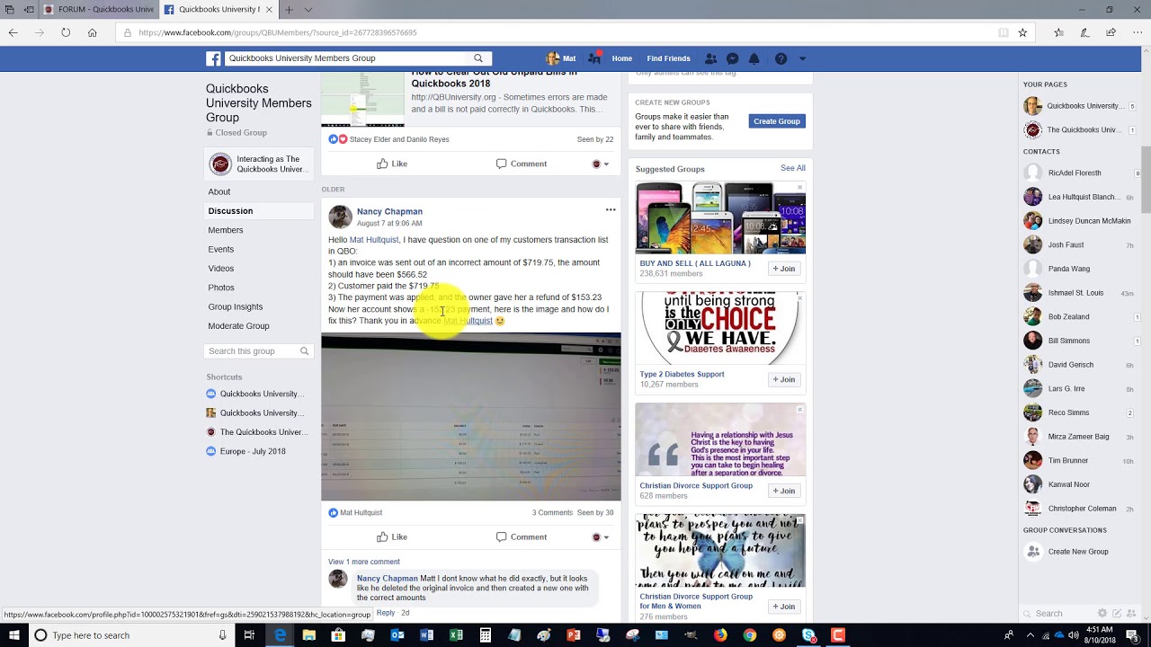The image size is (1151, 647).
Task: Open Group Insights in sidebar
Action: (236, 306)
